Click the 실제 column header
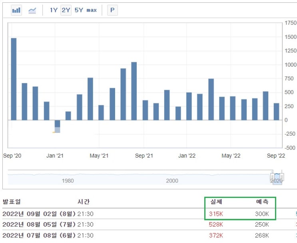Screen dimensions: 297x243 216,202
